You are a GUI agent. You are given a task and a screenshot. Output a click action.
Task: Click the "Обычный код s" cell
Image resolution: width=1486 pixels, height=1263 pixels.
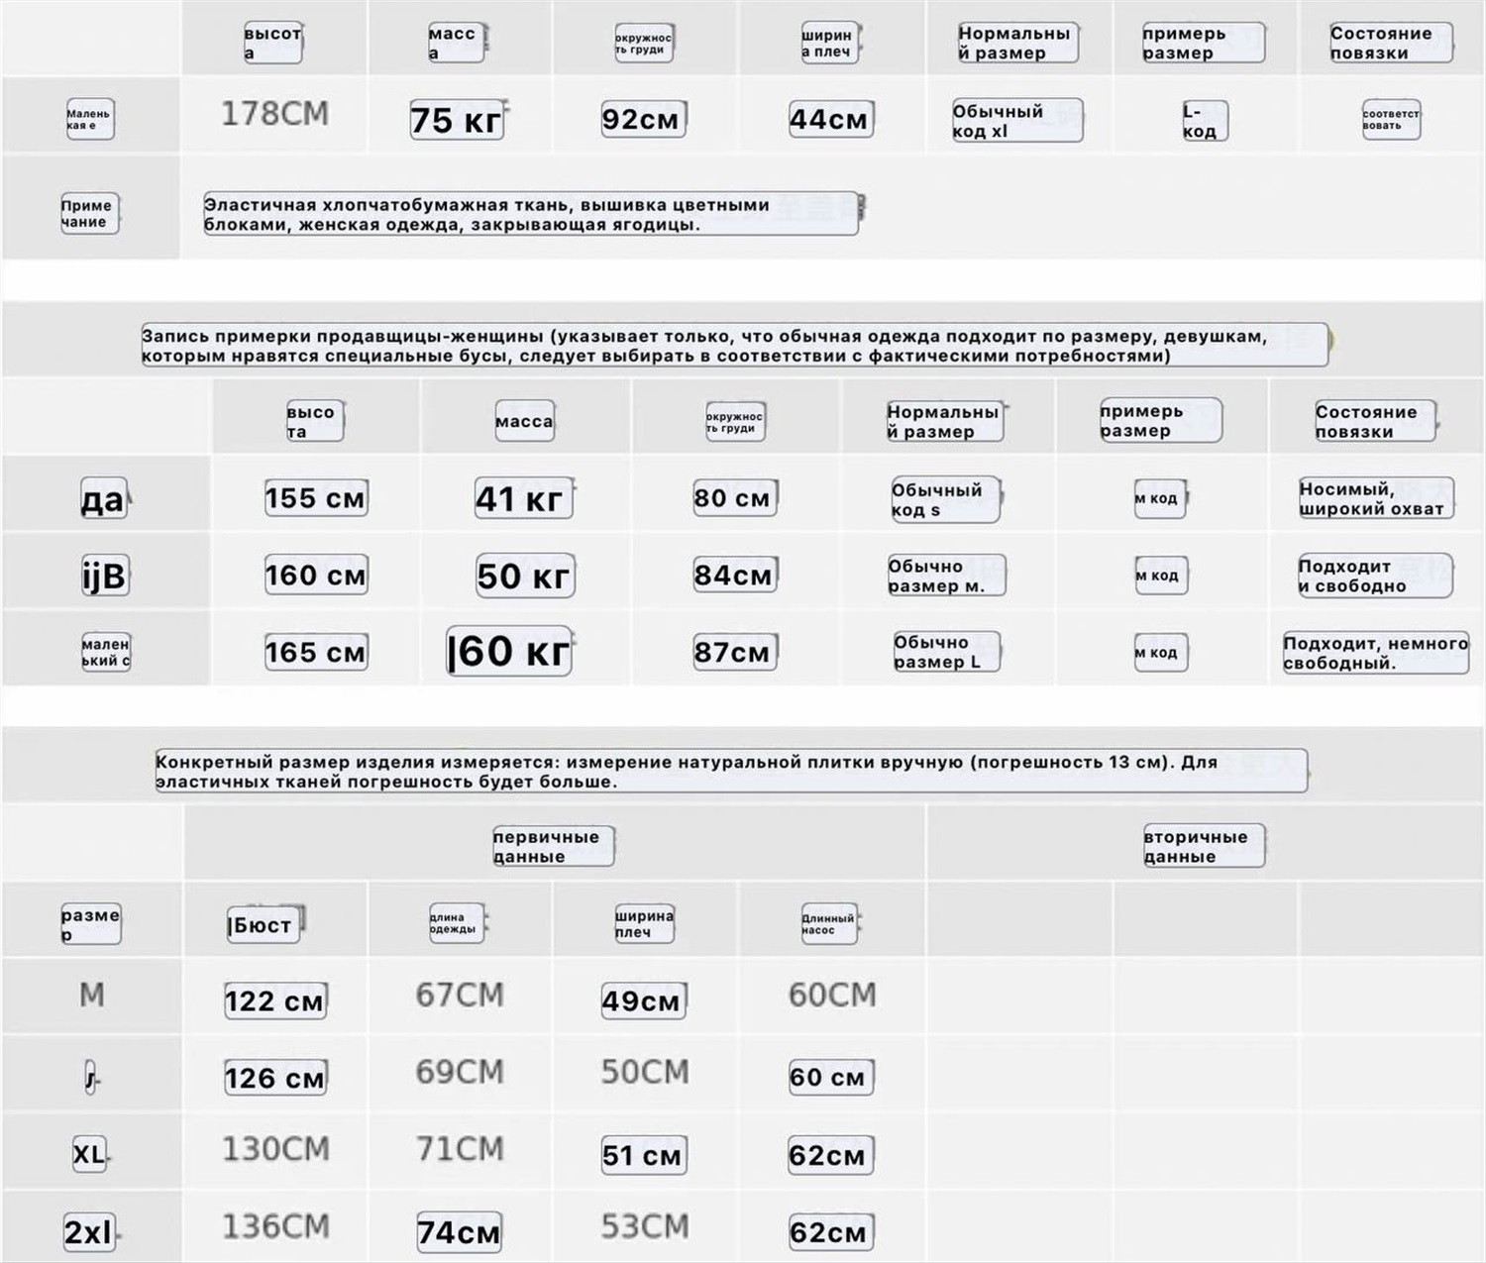click(x=945, y=499)
